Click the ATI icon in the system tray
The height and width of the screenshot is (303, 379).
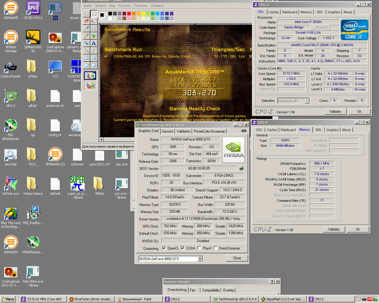(x=370, y=299)
